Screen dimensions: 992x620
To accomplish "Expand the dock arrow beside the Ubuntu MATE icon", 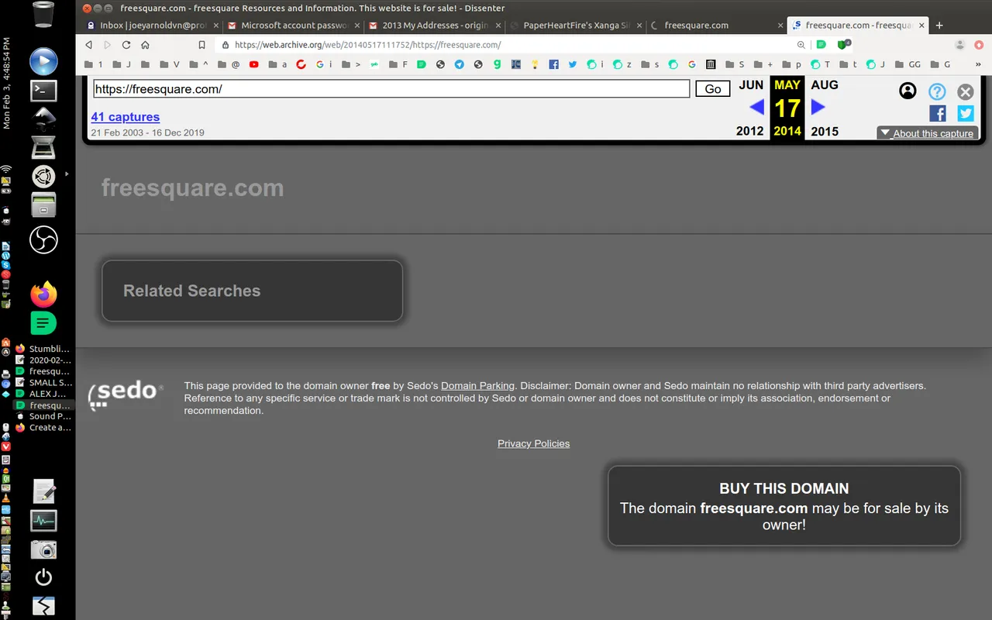I will click(67, 174).
